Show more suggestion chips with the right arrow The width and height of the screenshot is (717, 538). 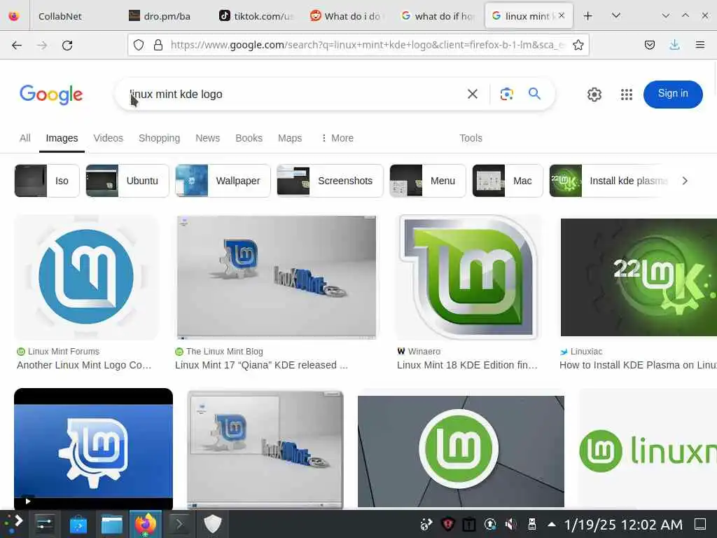click(x=685, y=181)
